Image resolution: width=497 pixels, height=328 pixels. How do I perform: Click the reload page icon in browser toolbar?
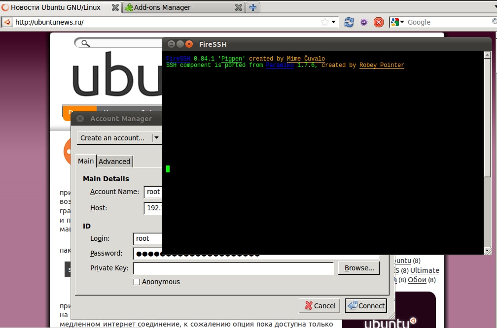click(x=349, y=22)
